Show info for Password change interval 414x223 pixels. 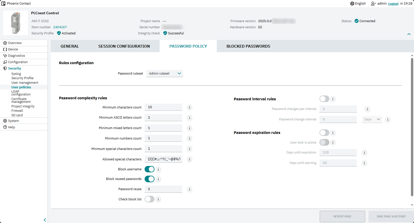pos(388,119)
